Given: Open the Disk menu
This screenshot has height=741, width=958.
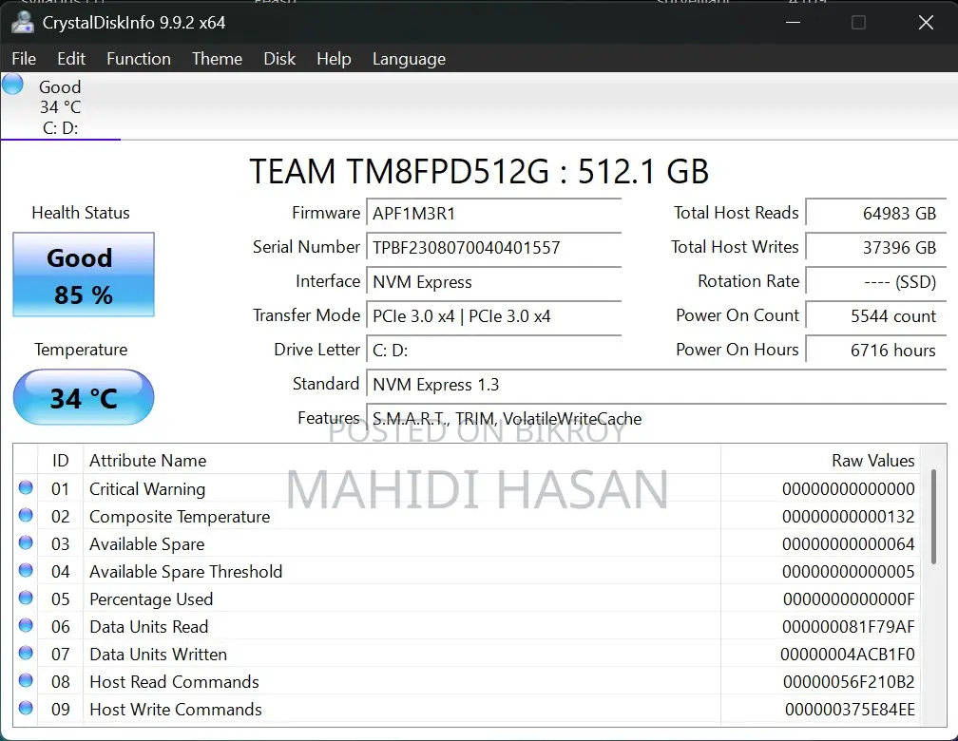Looking at the screenshot, I should (279, 59).
